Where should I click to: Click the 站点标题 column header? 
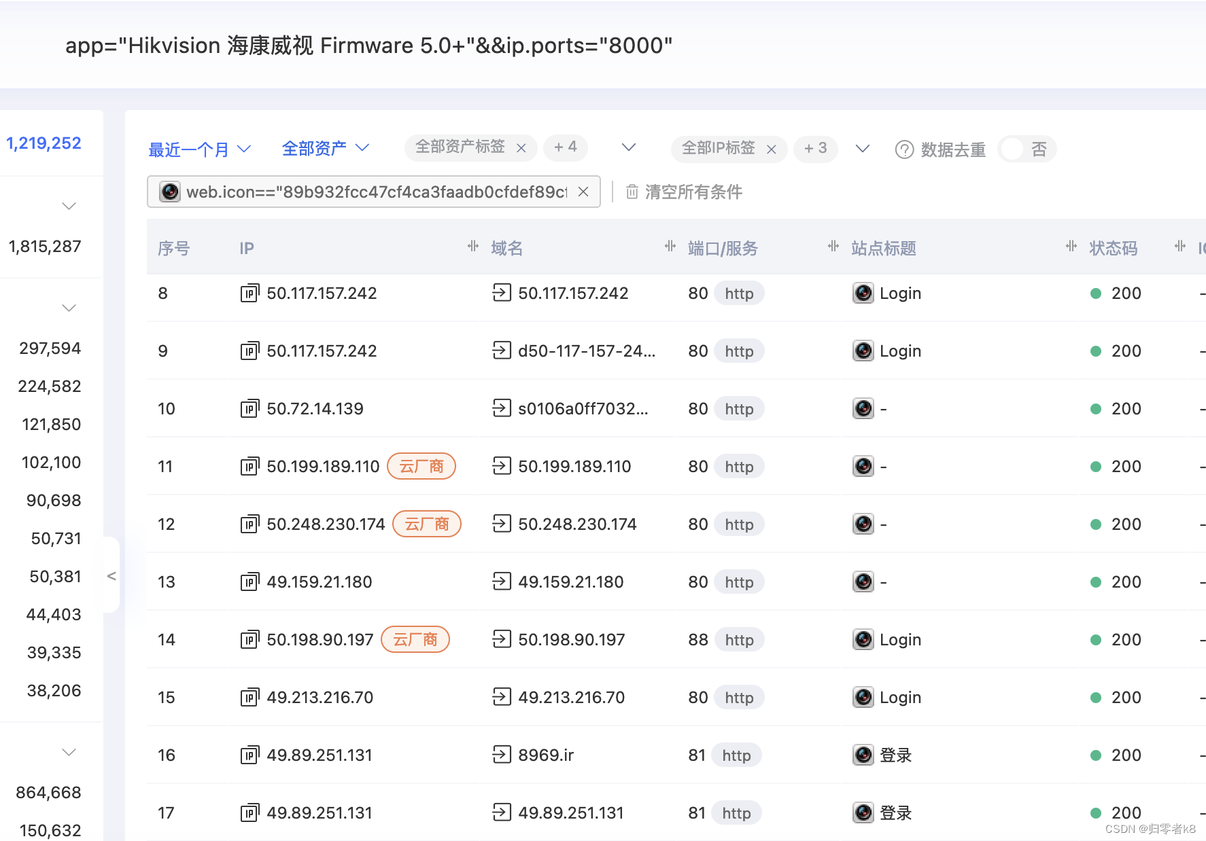[x=884, y=249]
